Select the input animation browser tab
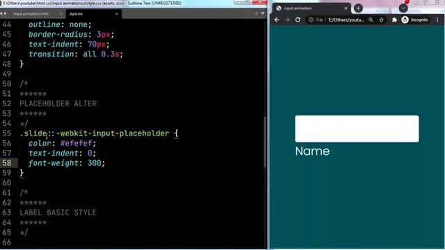This screenshot has height=250, width=445. tap(311, 8)
